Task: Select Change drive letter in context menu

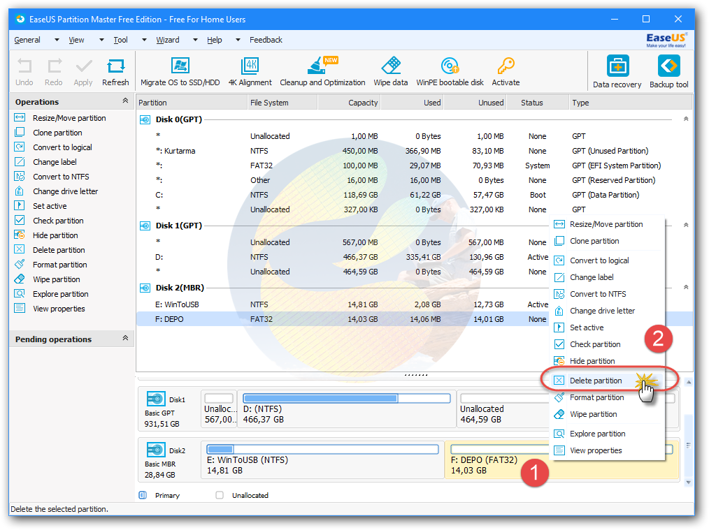Action: 607,311
